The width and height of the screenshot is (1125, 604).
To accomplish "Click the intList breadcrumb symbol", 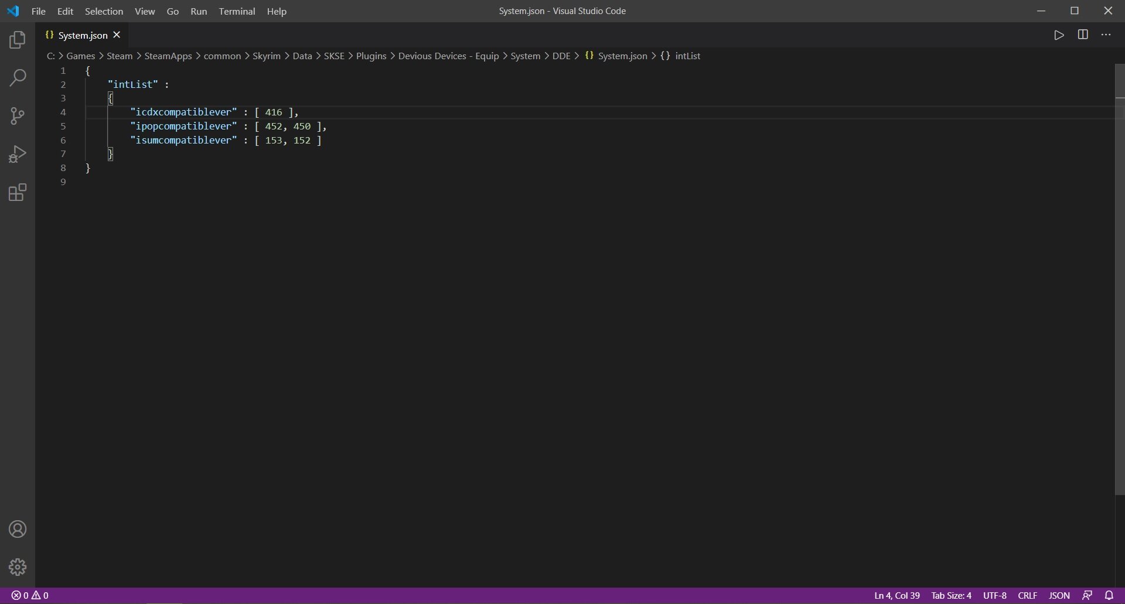I will pyautogui.click(x=680, y=56).
